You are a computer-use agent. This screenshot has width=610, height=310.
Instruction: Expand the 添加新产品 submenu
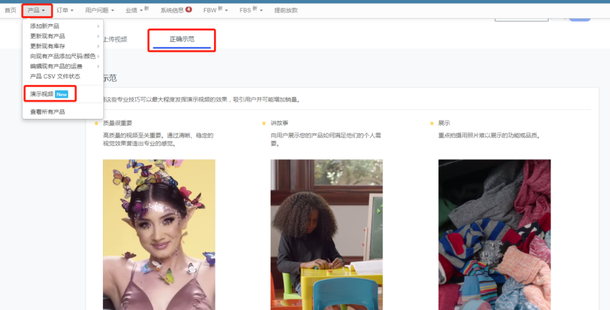(x=45, y=26)
